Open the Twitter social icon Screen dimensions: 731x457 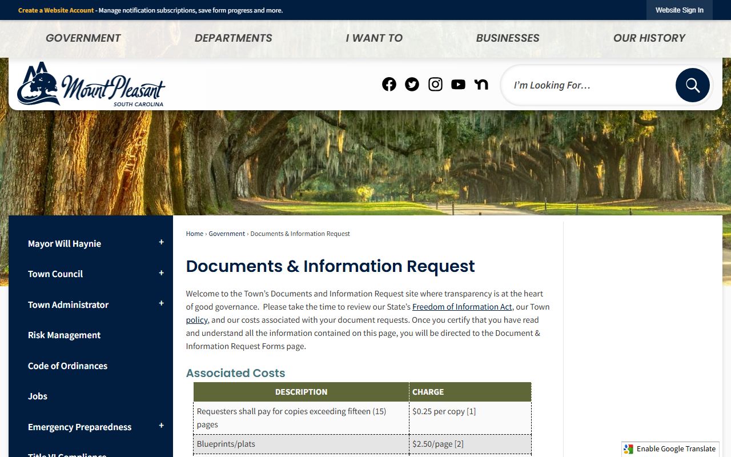(x=412, y=85)
